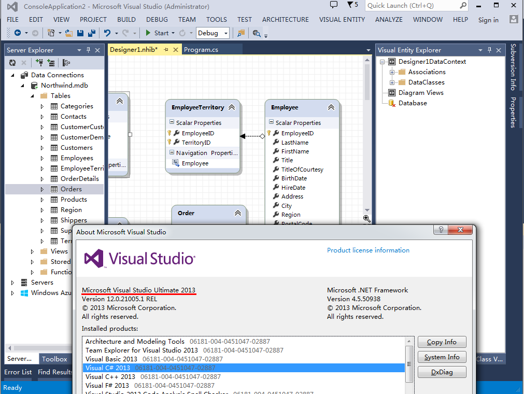Click the New Project toolbar icon
Viewport: 524px width, 394px height.
[51, 33]
